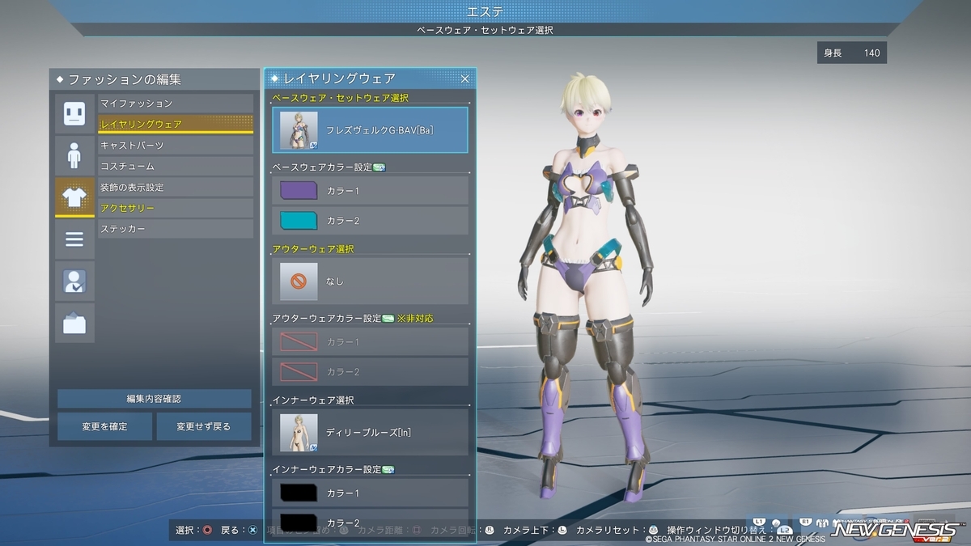Screen dimensions: 971x546
Task: Click the outerwear color setting palette icon
Action: [x=388, y=319]
